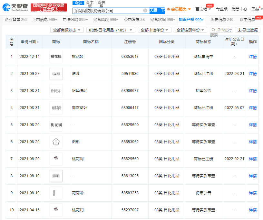This screenshot has width=263, height=220.
Task: Click the 天眼一下 search button
Action: (157, 11)
